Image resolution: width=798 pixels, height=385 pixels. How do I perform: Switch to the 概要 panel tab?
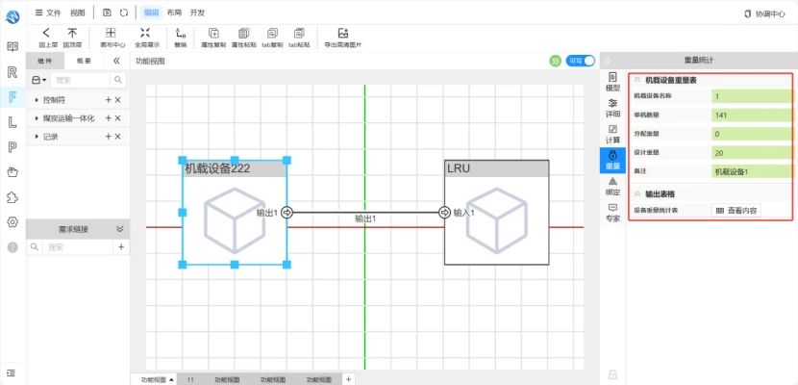[x=84, y=61]
